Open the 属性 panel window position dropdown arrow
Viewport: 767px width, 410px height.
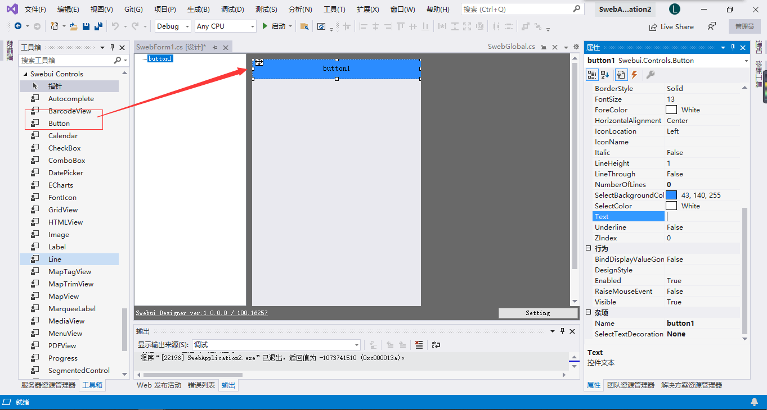pos(722,48)
